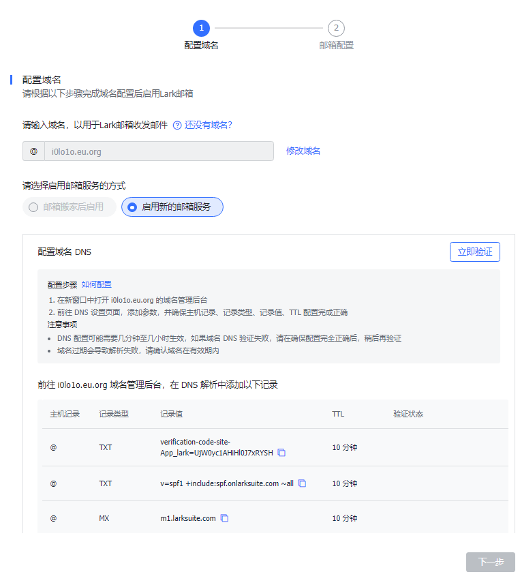Click the 记录值 column header
The height and width of the screenshot is (585, 520).
tap(172, 414)
